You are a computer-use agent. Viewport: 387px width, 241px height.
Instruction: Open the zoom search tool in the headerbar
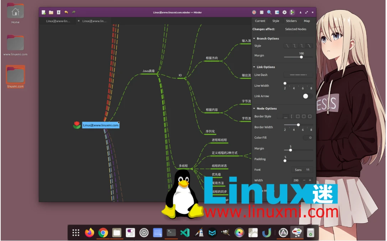269,12
